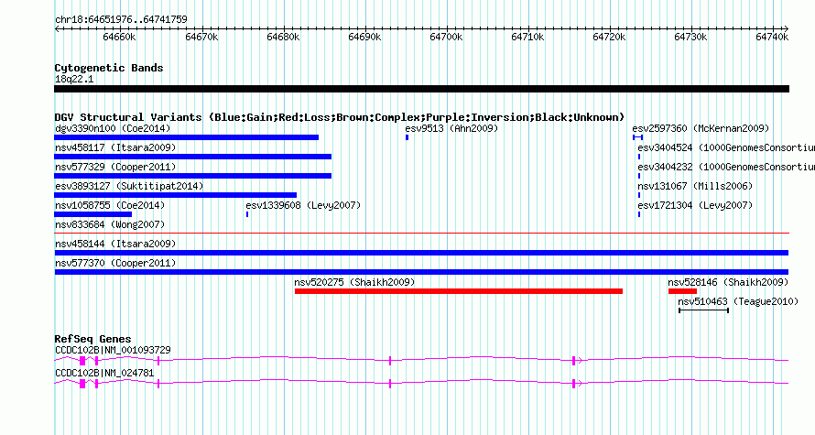The height and width of the screenshot is (435, 815).
Task: Open the CCDC102B|NM_024781 gene label
Action: coord(104,373)
